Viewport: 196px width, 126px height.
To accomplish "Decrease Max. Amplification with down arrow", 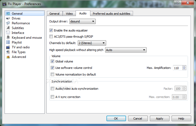I will (184, 69).
